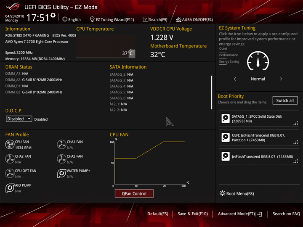Viewport: 303px width, 227px height.
Task: Click the SATA Information scrollbar
Action: [x=212, y=92]
